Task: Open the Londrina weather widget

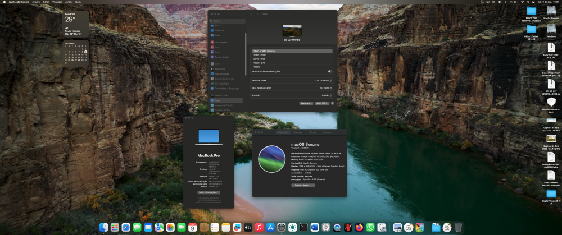Action: click(x=76, y=24)
